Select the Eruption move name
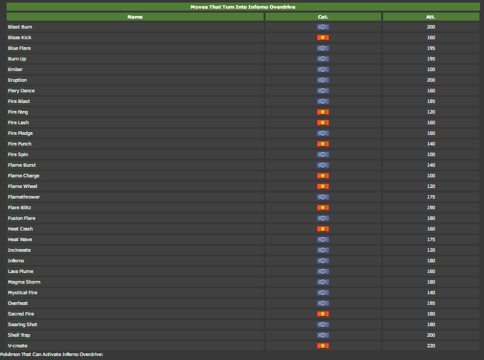The width and height of the screenshot is (484, 360). pyautogui.click(x=17, y=80)
